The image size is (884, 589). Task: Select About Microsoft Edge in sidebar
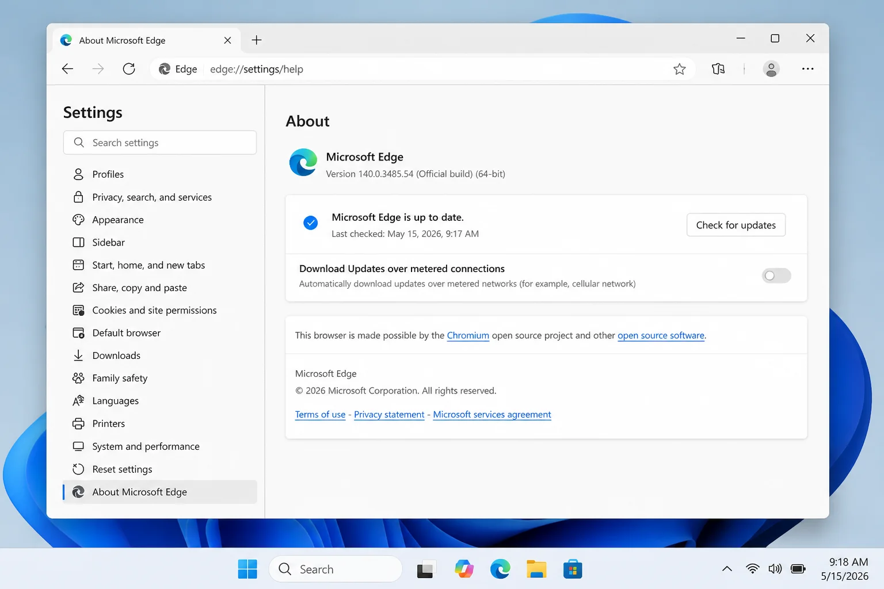click(x=160, y=492)
